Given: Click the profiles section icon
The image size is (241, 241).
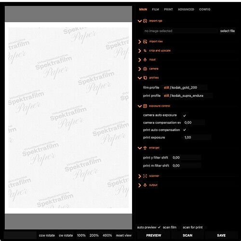Looking at the screenshot, I should pyautogui.click(x=145, y=78).
